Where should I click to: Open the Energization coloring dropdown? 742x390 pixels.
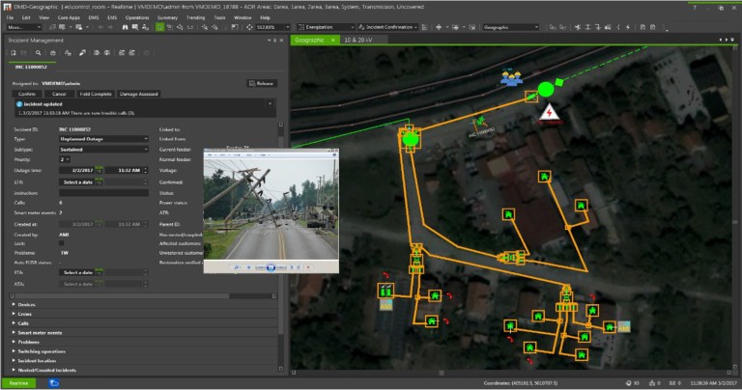pos(326,27)
